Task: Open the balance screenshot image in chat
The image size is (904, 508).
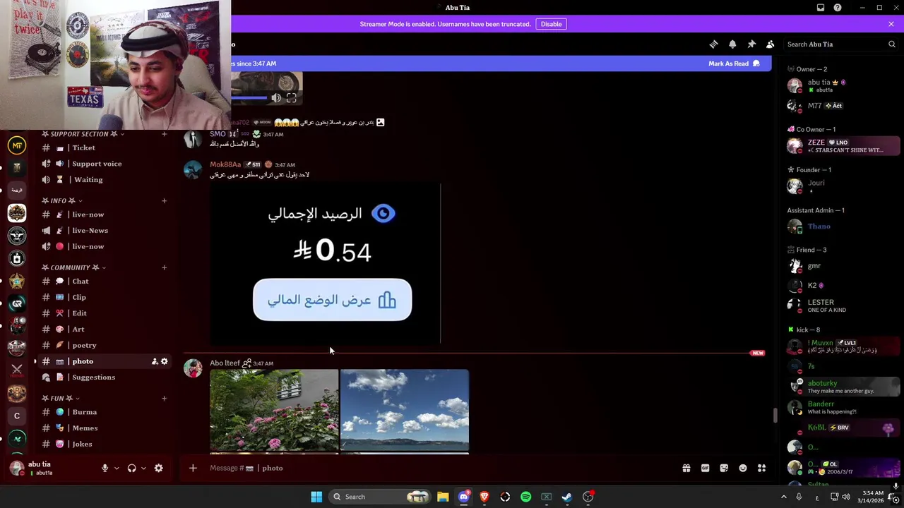Action: [325, 263]
